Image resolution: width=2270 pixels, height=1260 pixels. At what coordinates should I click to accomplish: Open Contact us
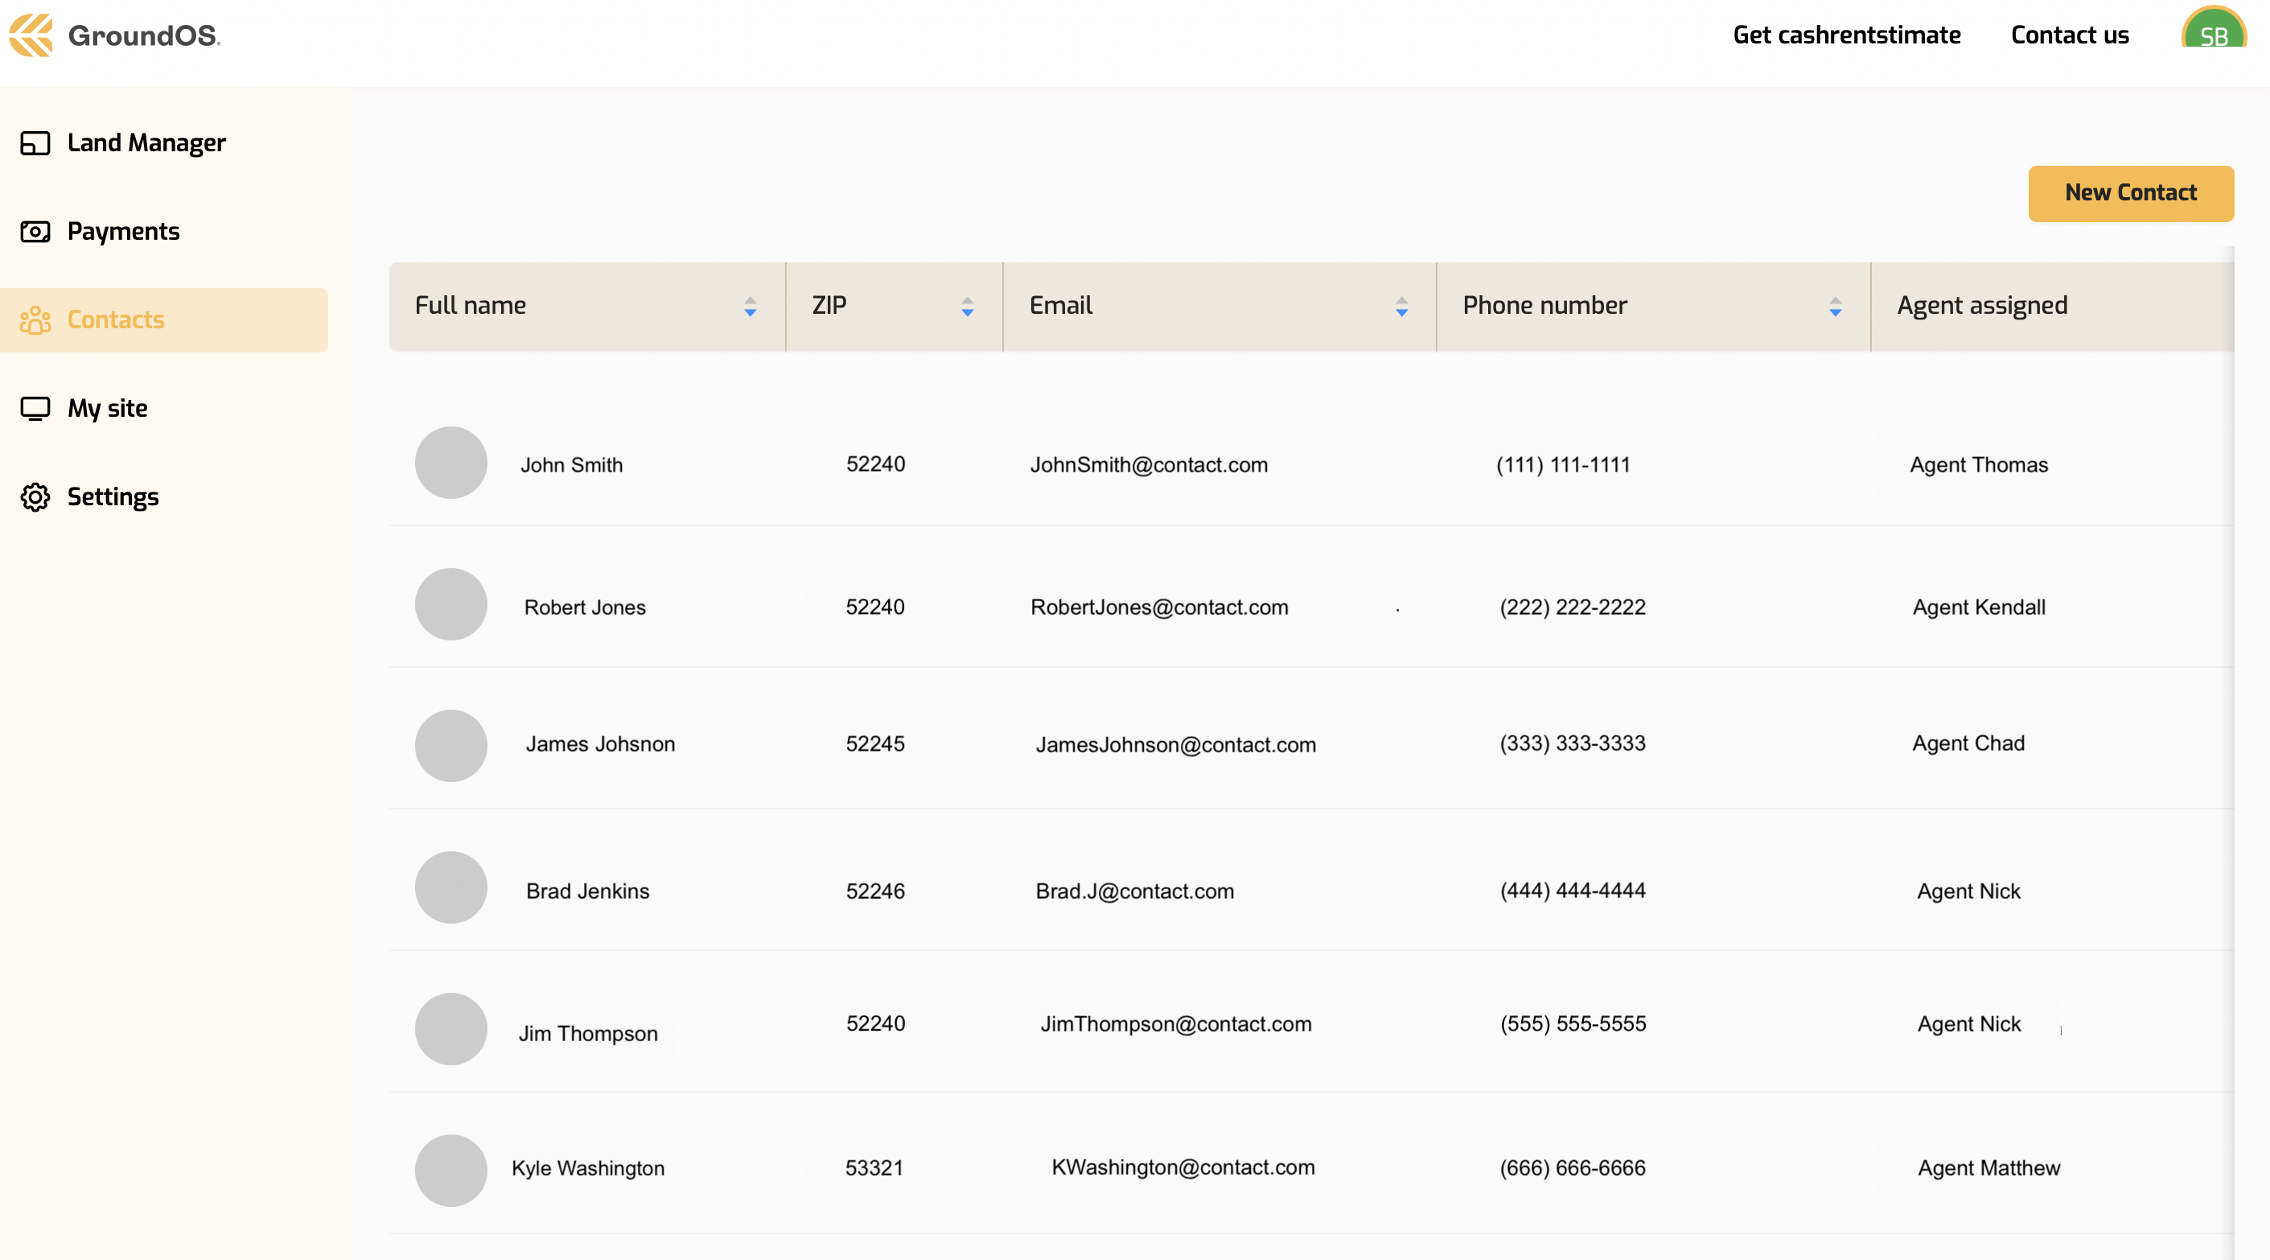pos(2069,35)
